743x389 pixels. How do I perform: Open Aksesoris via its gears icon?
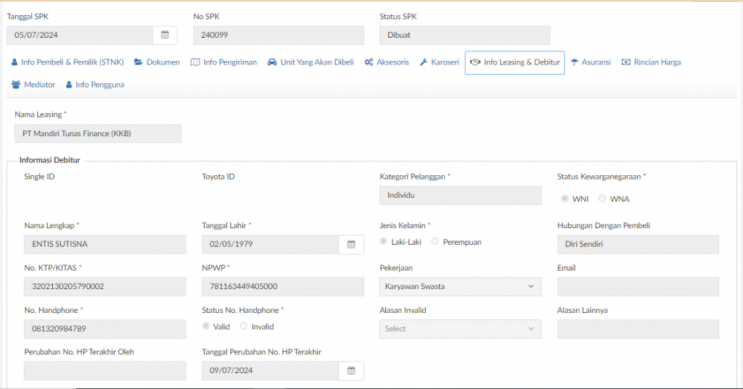(369, 62)
